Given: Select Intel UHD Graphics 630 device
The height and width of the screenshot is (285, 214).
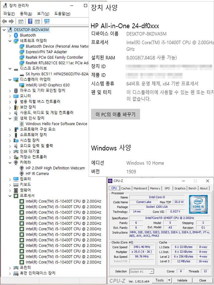Looking at the screenshot, I should pyautogui.click(x=47, y=85).
